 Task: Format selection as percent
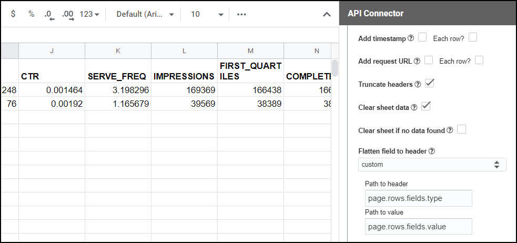coord(32,14)
